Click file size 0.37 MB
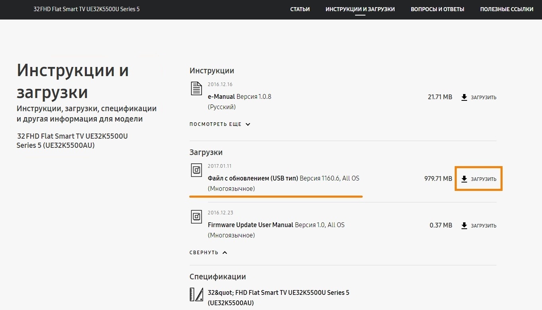The height and width of the screenshot is (310, 542). pyautogui.click(x=441, y=225)
